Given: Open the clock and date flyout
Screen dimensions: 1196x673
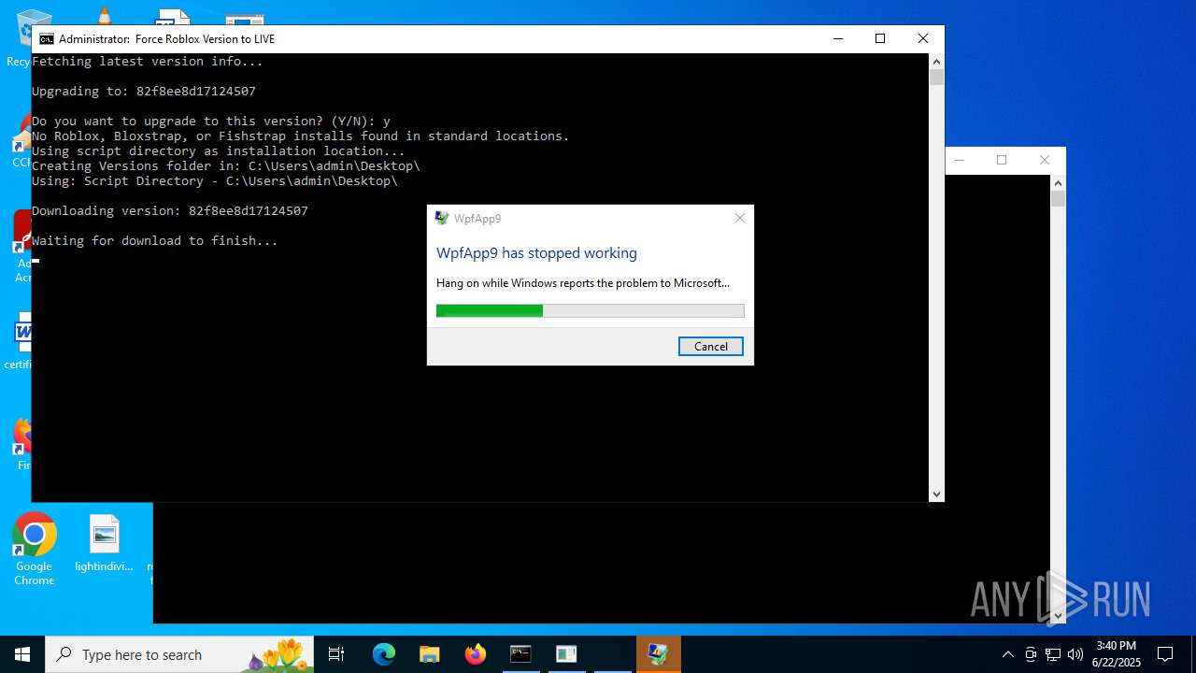Looking at the screenshot, I should coord(1116,654).
